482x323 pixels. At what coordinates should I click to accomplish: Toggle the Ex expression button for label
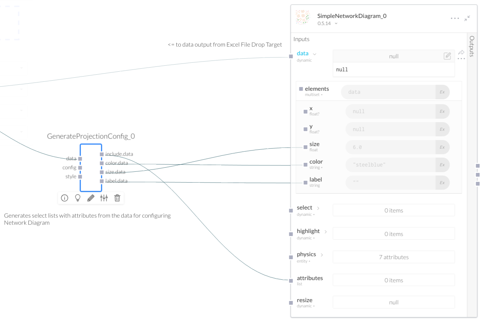point(442,183)
